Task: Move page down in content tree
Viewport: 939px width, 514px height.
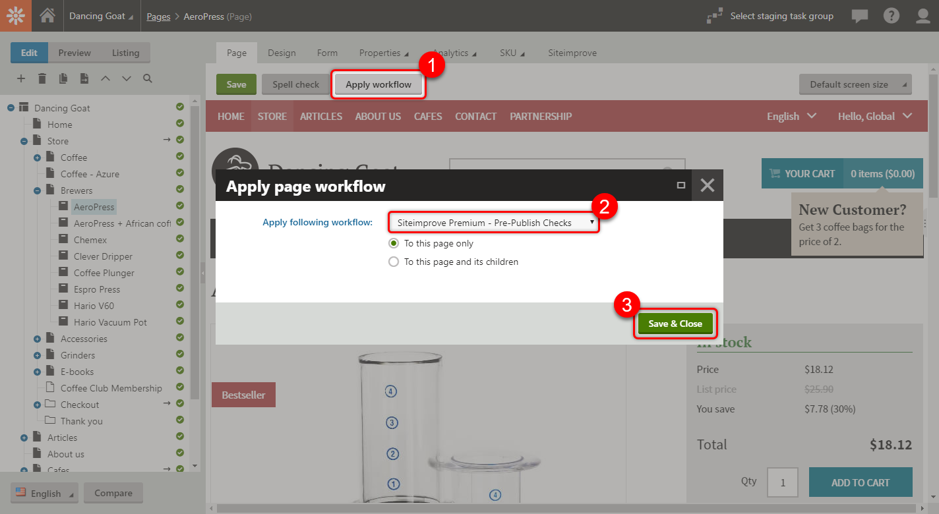Action: tap(127, 78)
